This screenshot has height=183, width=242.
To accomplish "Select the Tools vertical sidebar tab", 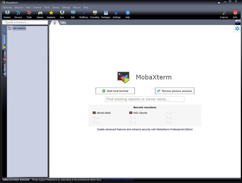I will tap(4, 56).
